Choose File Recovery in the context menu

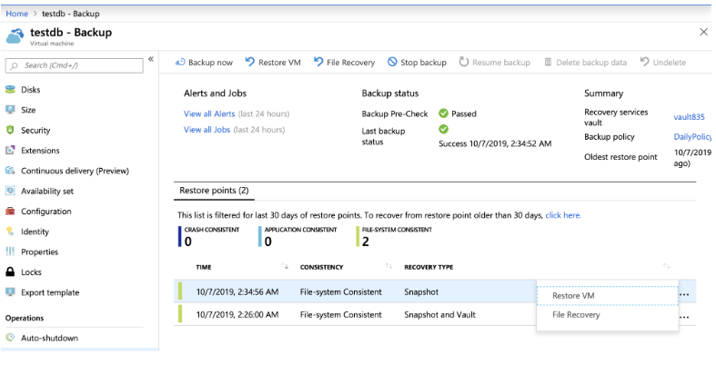pos(577,317)
